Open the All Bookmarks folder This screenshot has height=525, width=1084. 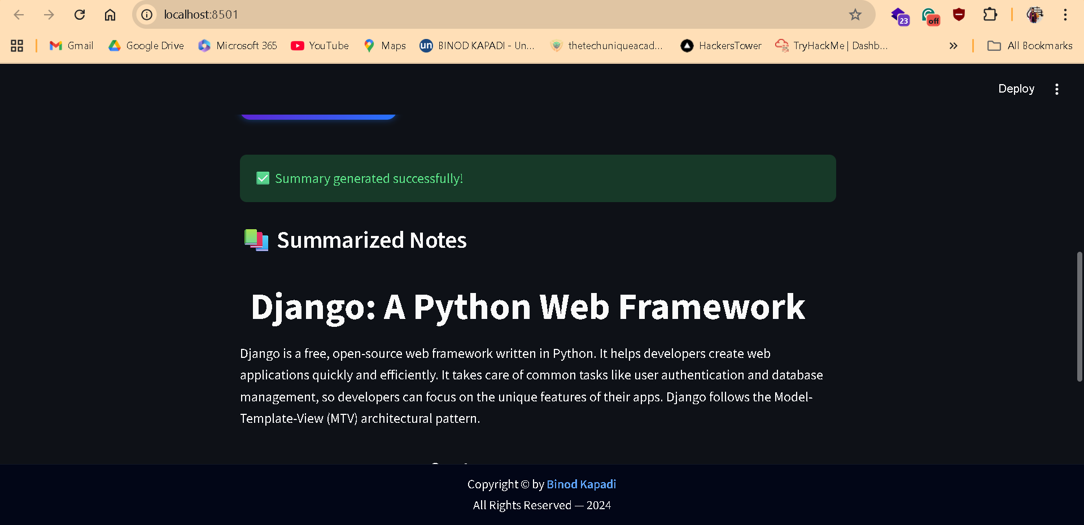click(1029, 46)
